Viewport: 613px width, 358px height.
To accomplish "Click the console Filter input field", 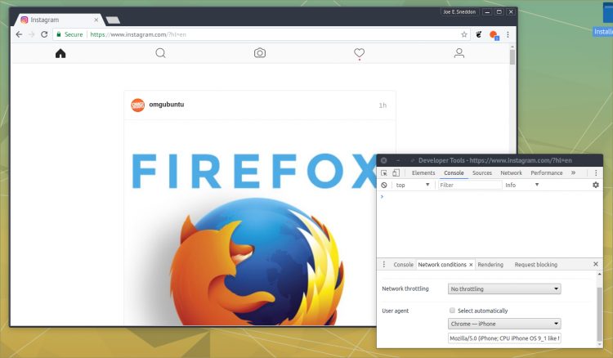I will pyautogui.click(x=470, y=185).
